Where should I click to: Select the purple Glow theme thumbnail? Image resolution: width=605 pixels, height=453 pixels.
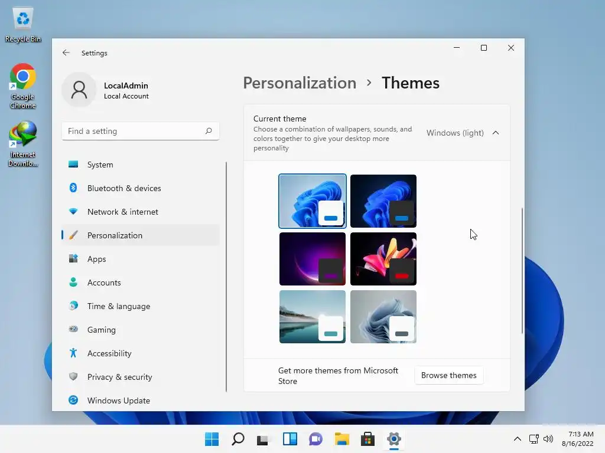(313, 259)
